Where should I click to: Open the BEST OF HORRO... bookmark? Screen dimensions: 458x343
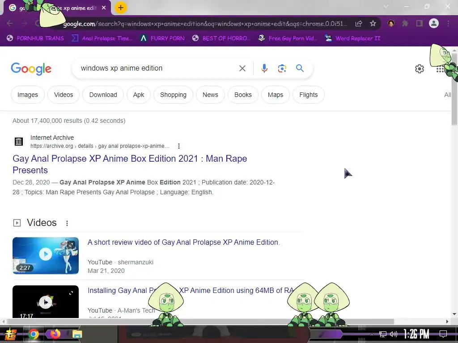coord(221,38)
